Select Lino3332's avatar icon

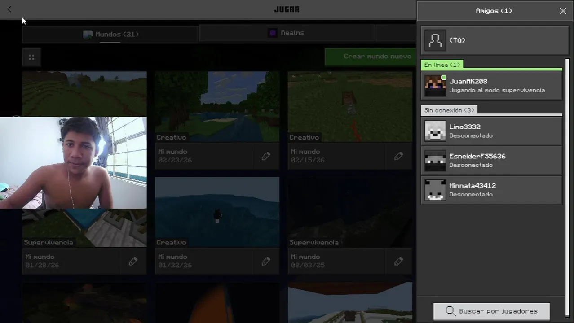(x=435, y=131)
